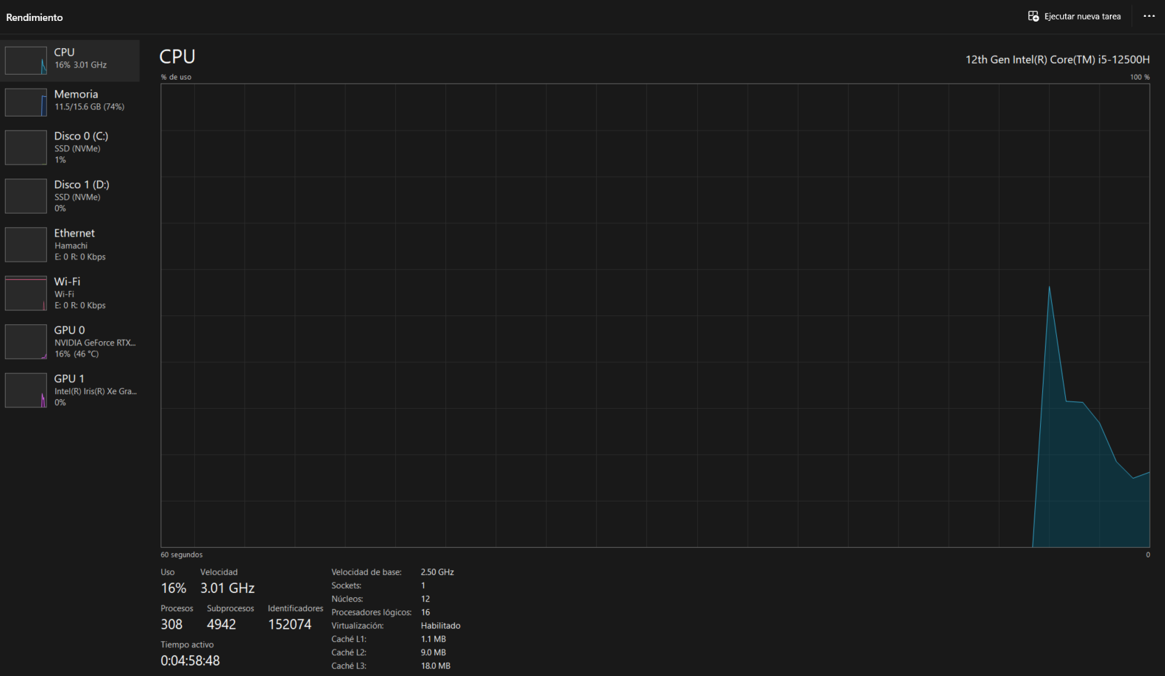The height and width of the screenshot is (676, 1165).
Task: Click the Procesos count 308
Action: [x=172, y=624]
